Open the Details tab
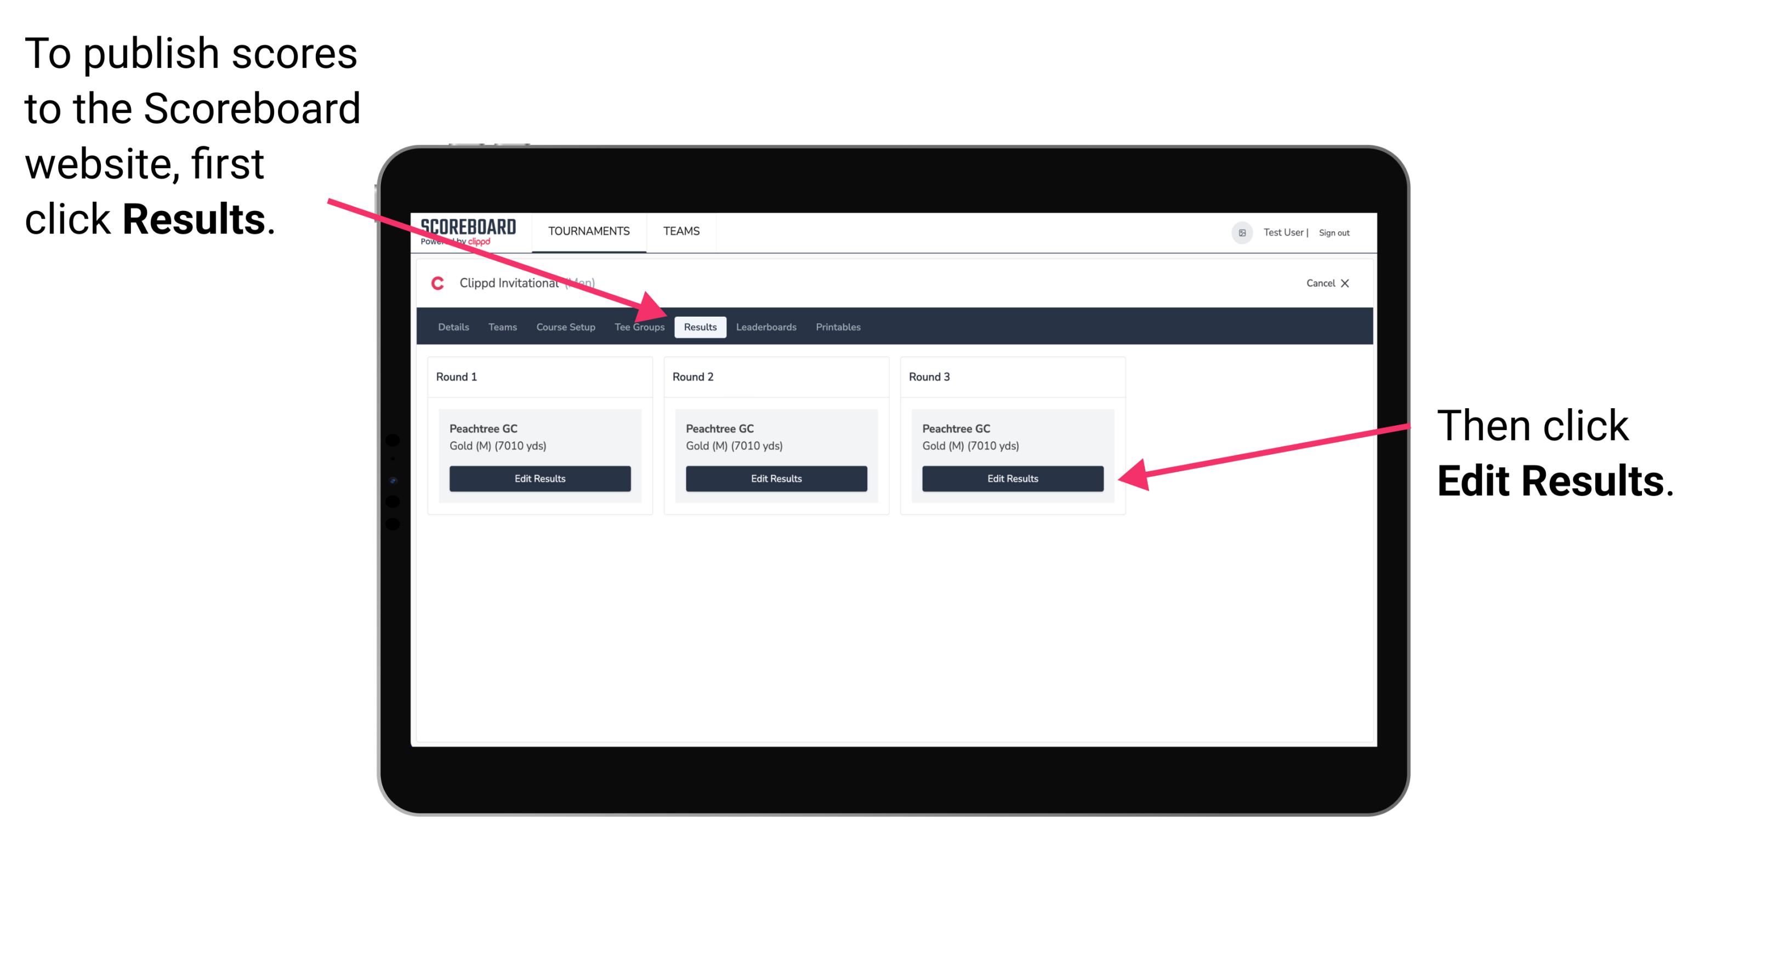 click(x=453, y=327)
